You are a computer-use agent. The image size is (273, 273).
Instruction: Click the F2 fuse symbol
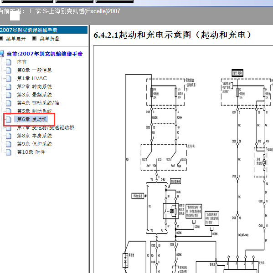[237, 92]
